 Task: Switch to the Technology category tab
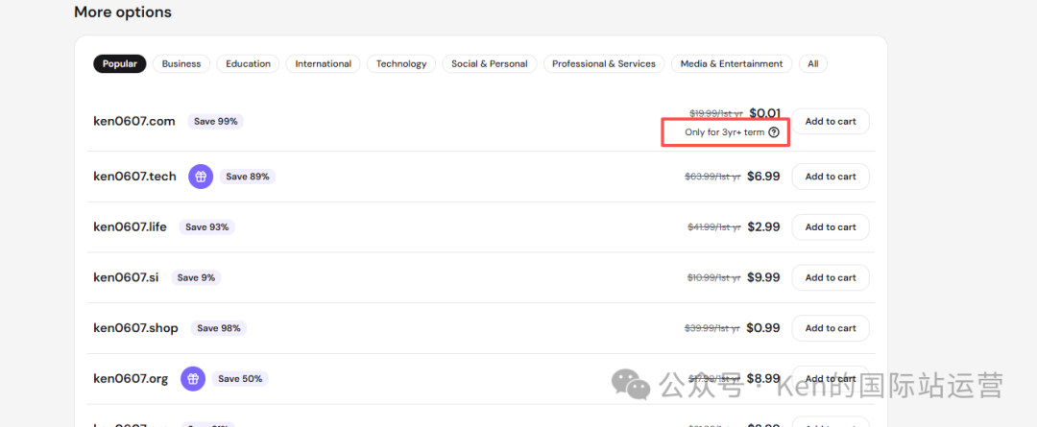[x=401, y=64]
